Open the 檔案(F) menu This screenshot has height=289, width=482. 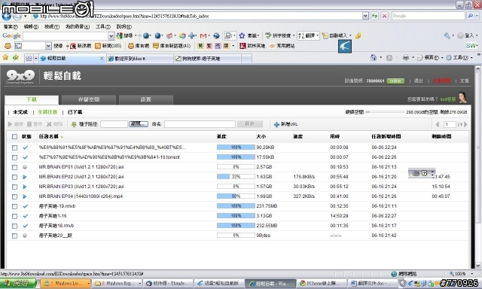pyautogui.click(x=11, y=27)
